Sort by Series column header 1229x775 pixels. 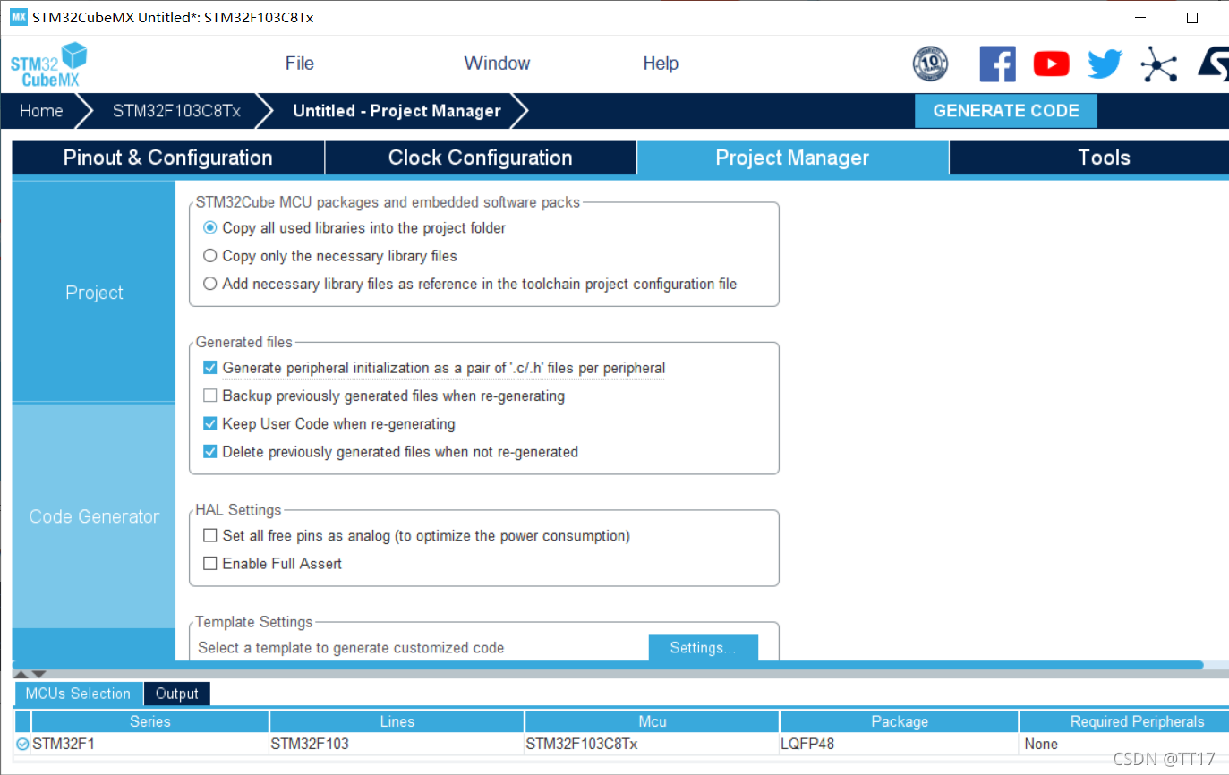(149, 721)
